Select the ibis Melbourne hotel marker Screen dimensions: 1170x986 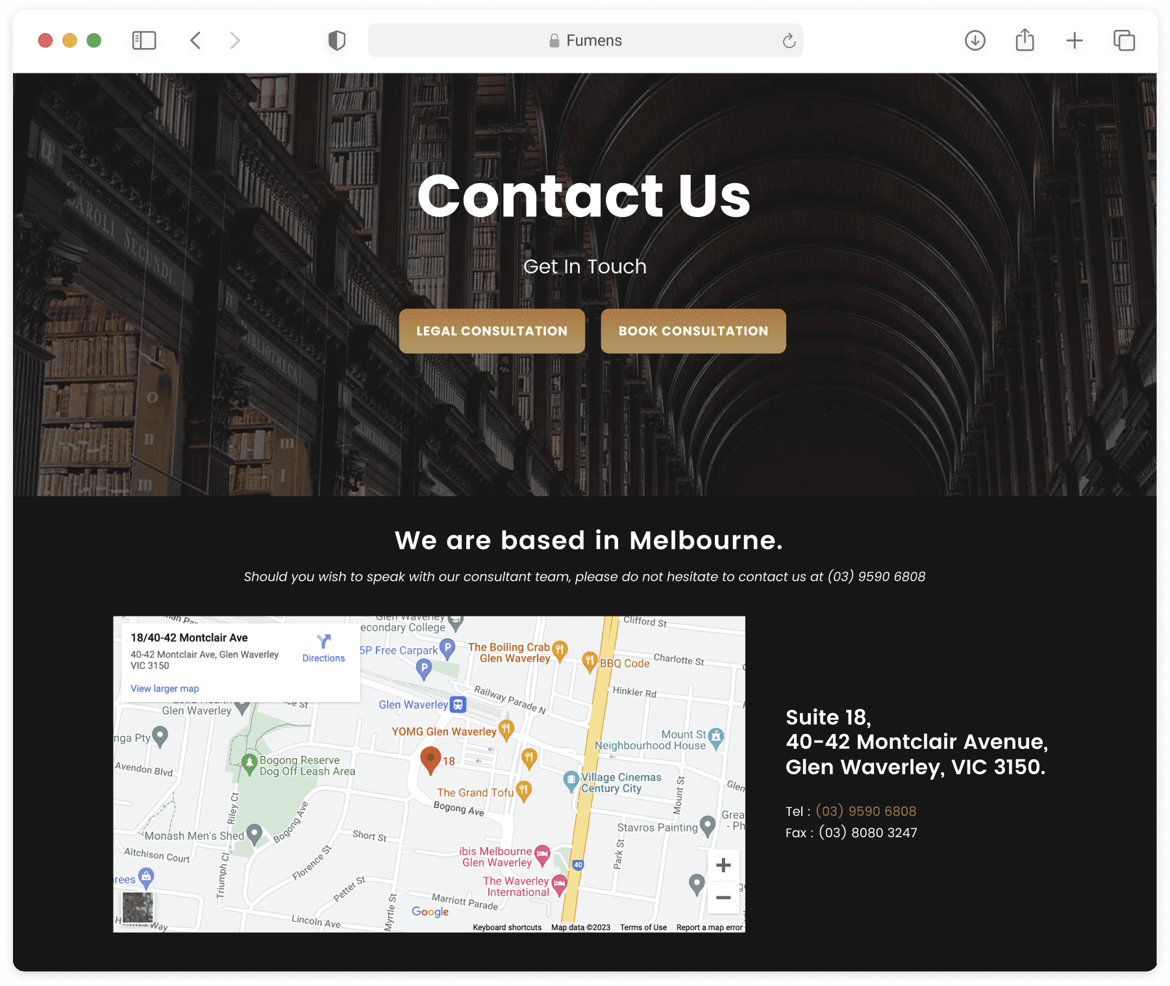542,855
